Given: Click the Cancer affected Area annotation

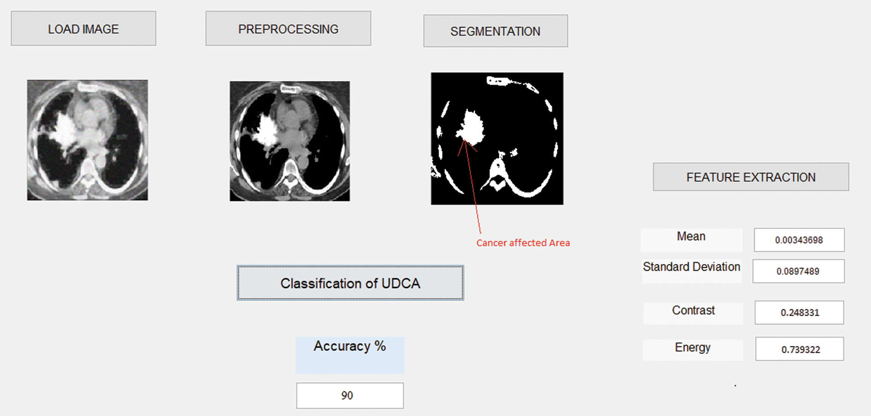Looking at the screenshot, I should pos(523,243).
